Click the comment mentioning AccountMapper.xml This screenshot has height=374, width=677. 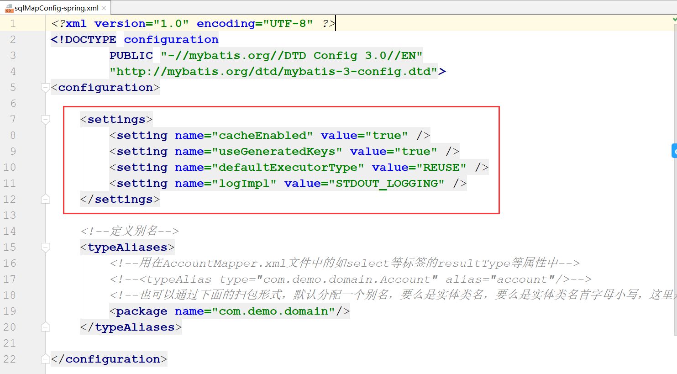point(345,263)
